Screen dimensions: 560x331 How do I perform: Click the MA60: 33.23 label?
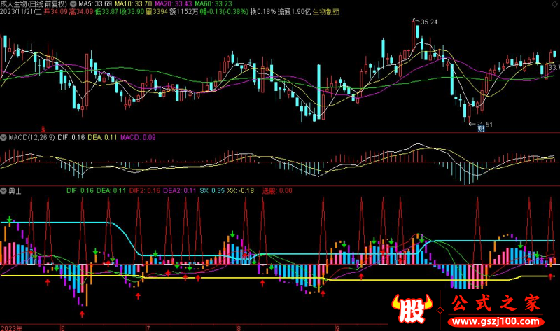coord(213,4)
